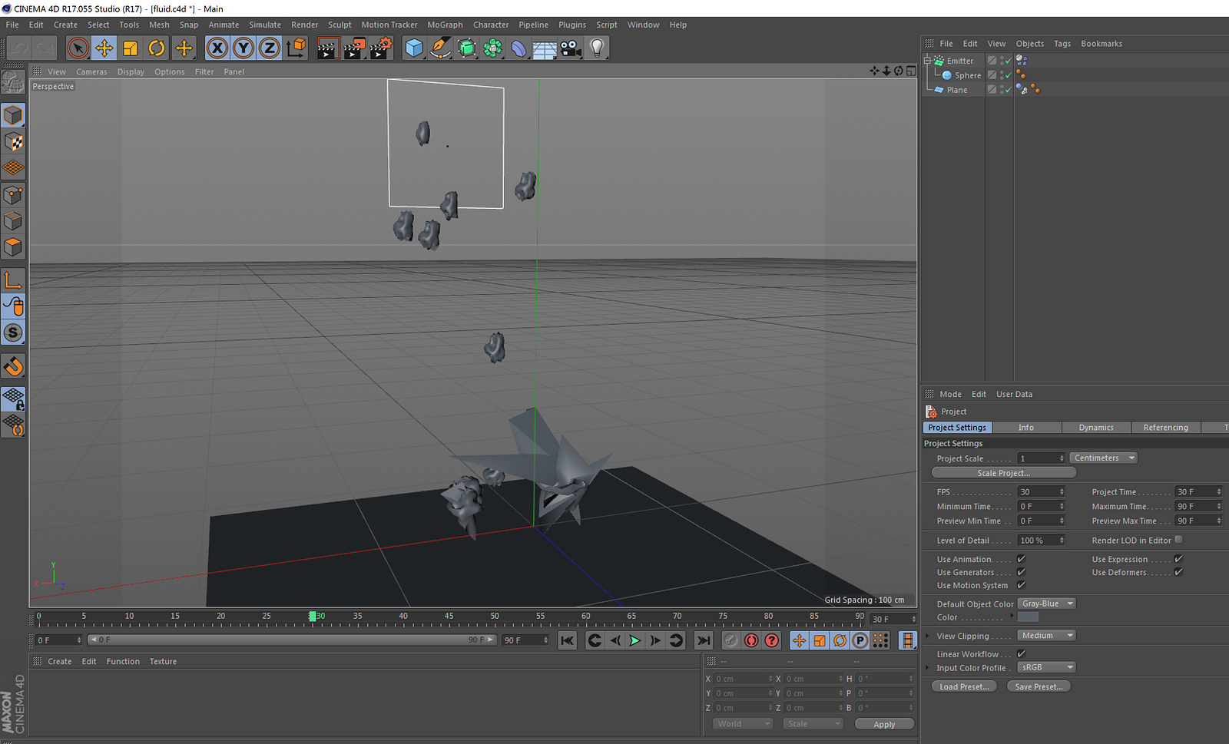Open the Centimeters unit dropdown
Image resolution: width=1229 pixels, height=744 pixels.
click(x=1103, y=458)
